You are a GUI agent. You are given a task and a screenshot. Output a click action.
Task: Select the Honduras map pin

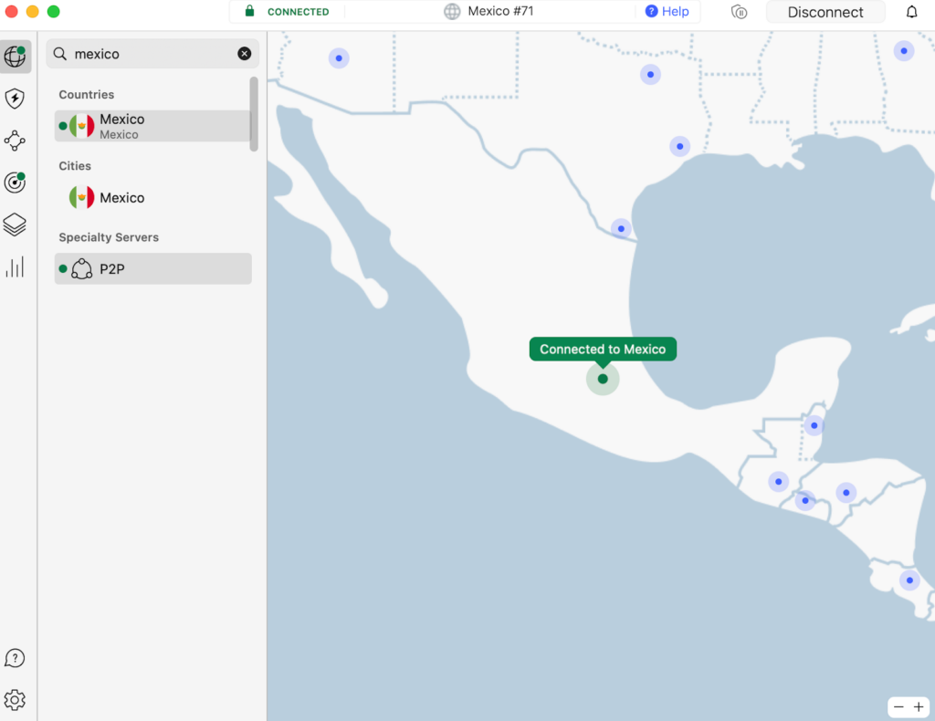pos(846,493)
